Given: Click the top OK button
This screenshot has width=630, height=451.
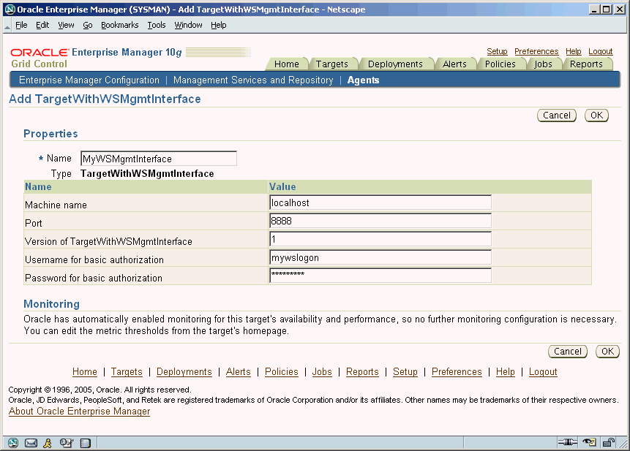Looking at the screenshot, I should click(596, 115).
